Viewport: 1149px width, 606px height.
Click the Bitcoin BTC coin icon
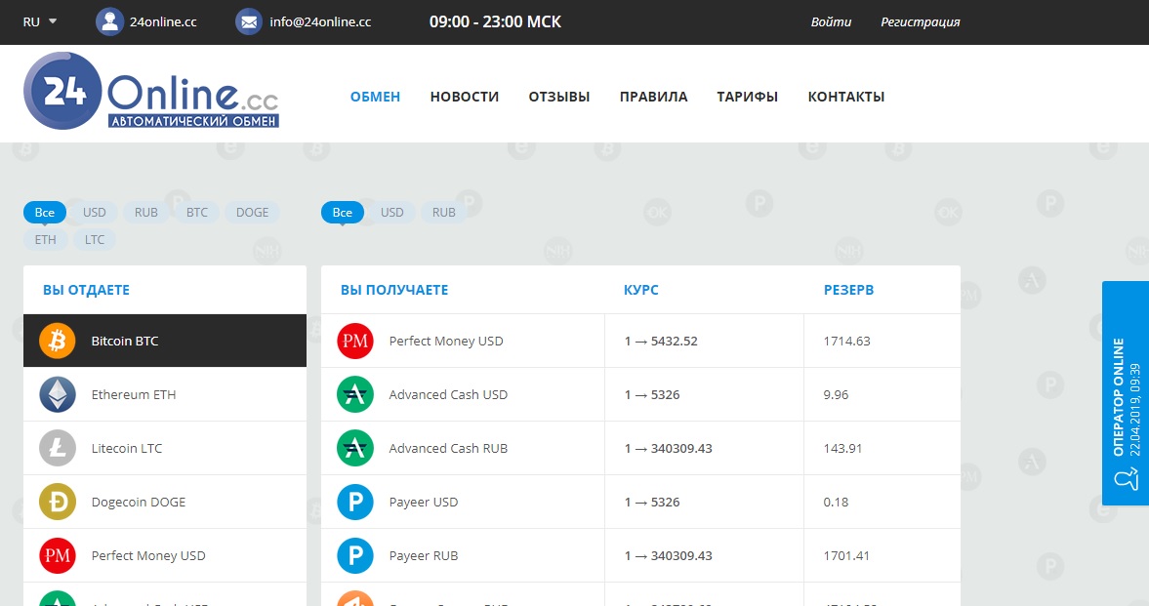pyautogui.click(x=58, y=342)
